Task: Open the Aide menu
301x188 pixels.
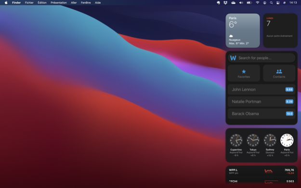Action: (x=98, y=3)
